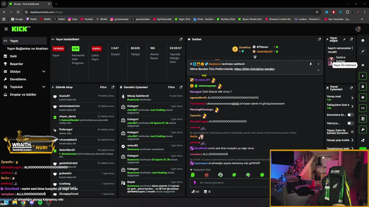Click the wheu65 ban action row

coord(152,147)
